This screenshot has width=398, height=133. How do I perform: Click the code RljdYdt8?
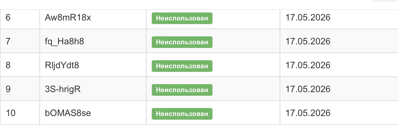click(x=62, y=66)
